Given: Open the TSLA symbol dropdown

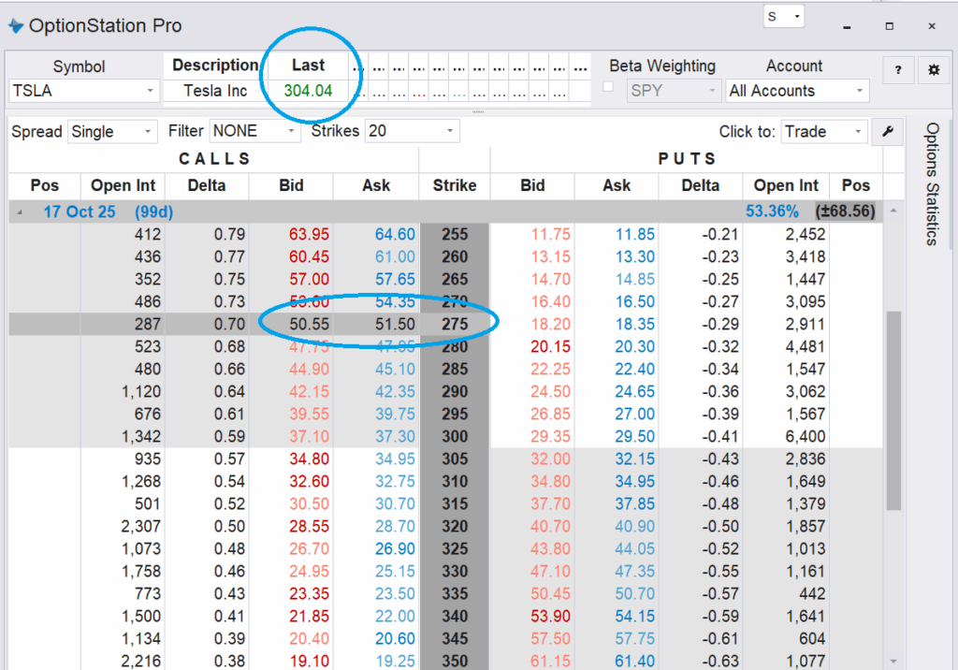Looking at the screenshot, I should tap(150, 91).
